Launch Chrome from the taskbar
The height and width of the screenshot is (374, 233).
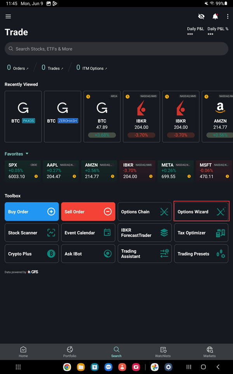67,367
